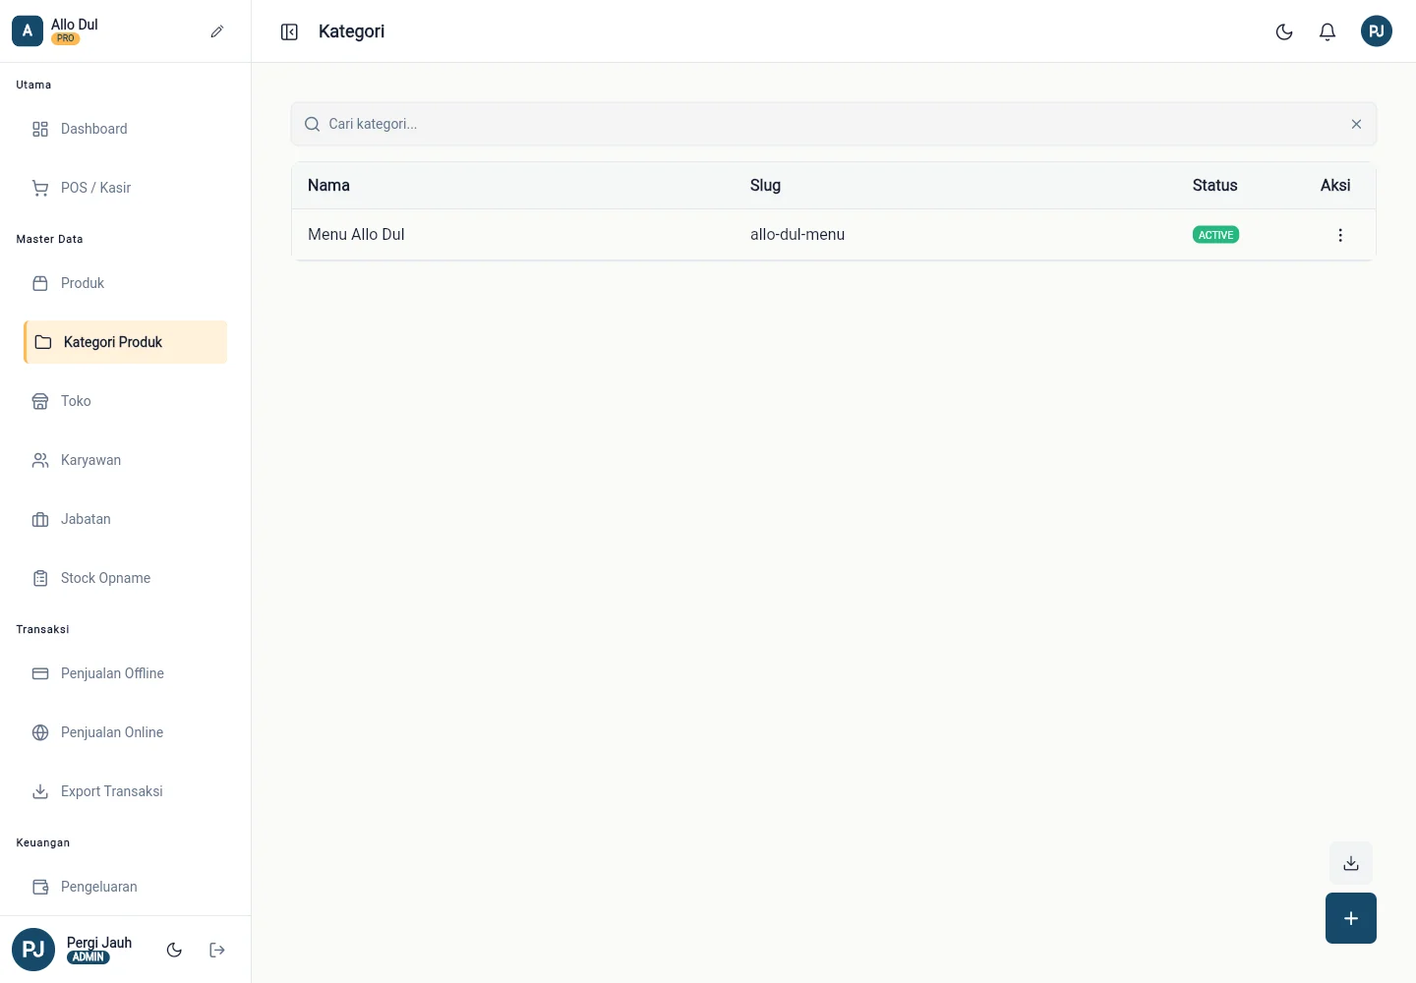The image size is (1416, 983).
Task: Click the POS / Kasir cart icon
Action: coord(40,188)
